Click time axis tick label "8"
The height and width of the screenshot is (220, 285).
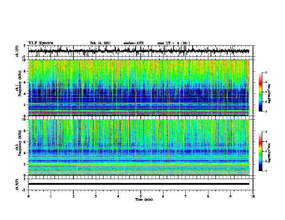(208, 196)
